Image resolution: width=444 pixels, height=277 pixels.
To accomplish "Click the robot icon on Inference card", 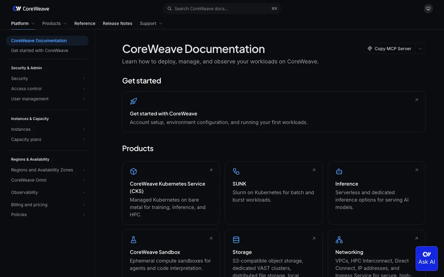I will pyautogui.click(x=339, y=171).
